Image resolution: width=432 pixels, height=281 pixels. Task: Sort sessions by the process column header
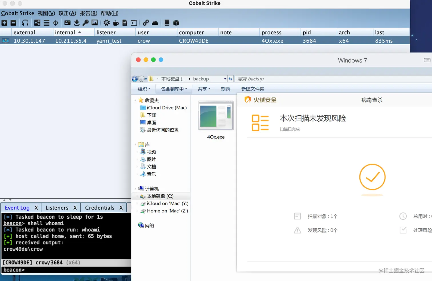(280, 32)
